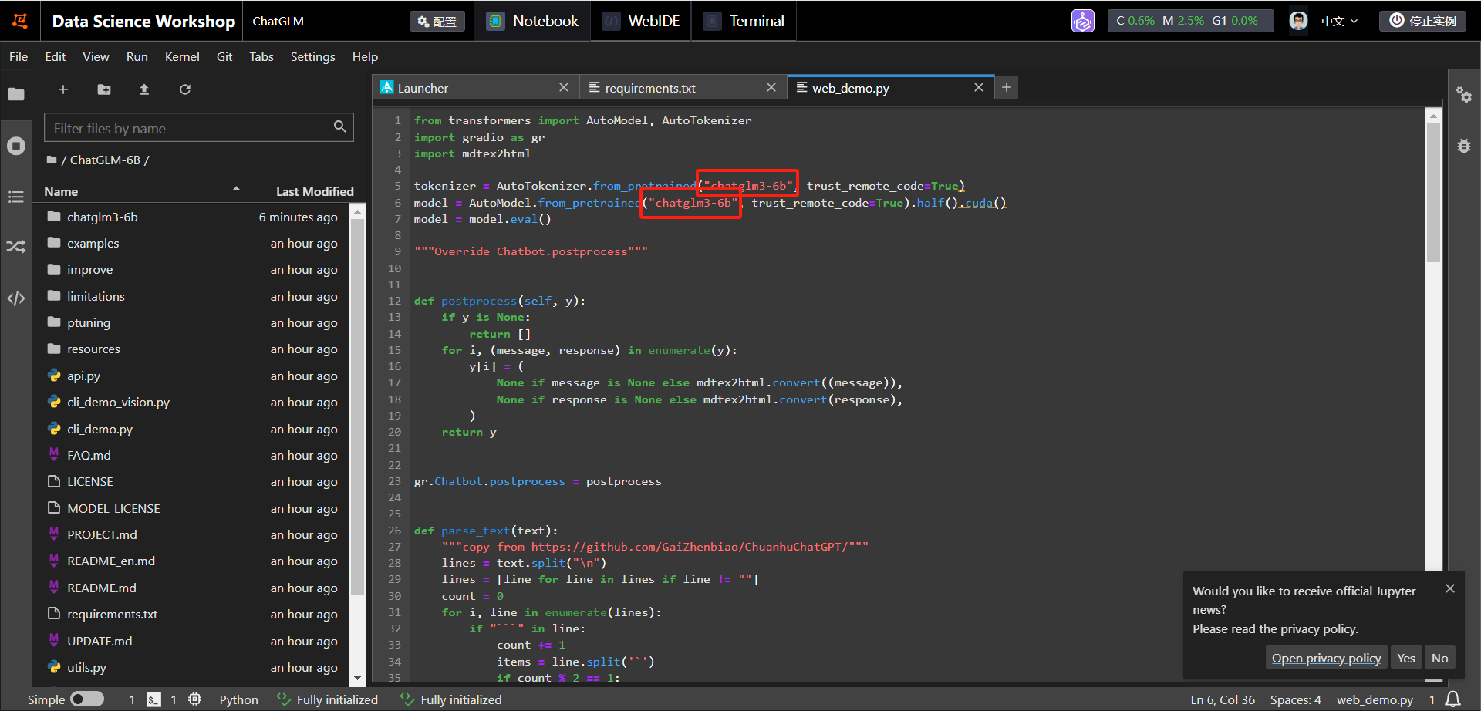The height and width of the screenshot is (711, 1481).
Task: Click the root folder icon in breadcrumb
Action: [52, 160]
